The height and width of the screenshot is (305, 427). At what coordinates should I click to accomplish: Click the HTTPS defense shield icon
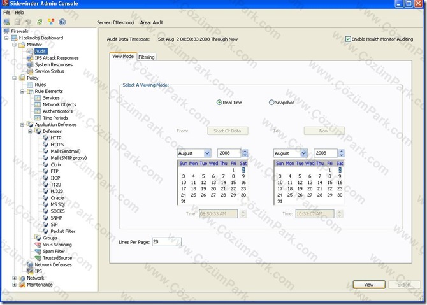[x=46, y=145]
